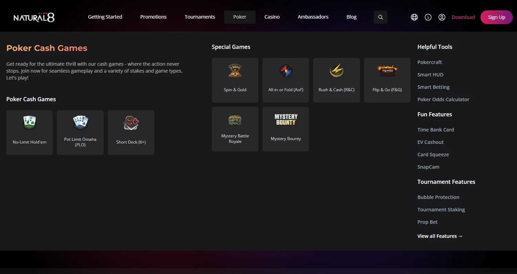Viewport: 517px width, 274px height.
Task: Click the Sign Up button
Action: click(497, 17)
